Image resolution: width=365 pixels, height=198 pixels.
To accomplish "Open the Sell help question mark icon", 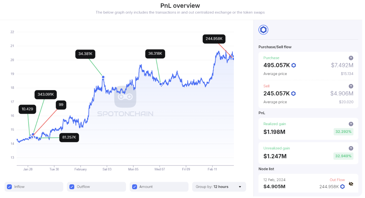I will pyautogui.click(x=351, y=86).
